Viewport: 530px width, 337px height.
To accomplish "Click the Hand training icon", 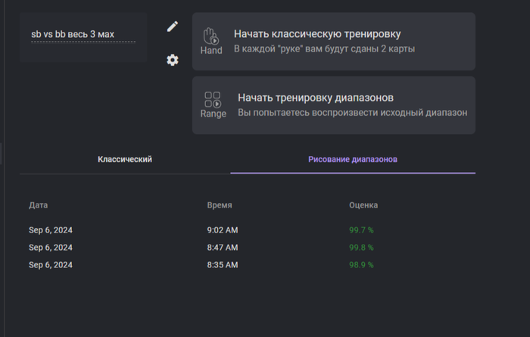I will click(211, 41).
